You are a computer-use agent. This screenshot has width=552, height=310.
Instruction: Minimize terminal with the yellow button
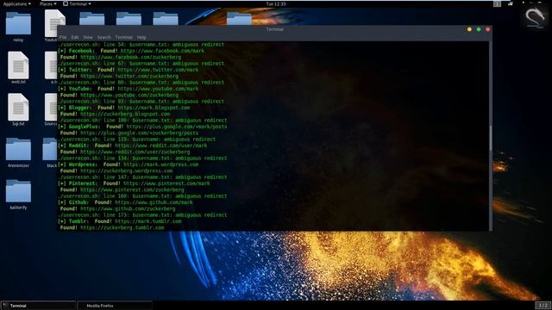pos(469,29)
